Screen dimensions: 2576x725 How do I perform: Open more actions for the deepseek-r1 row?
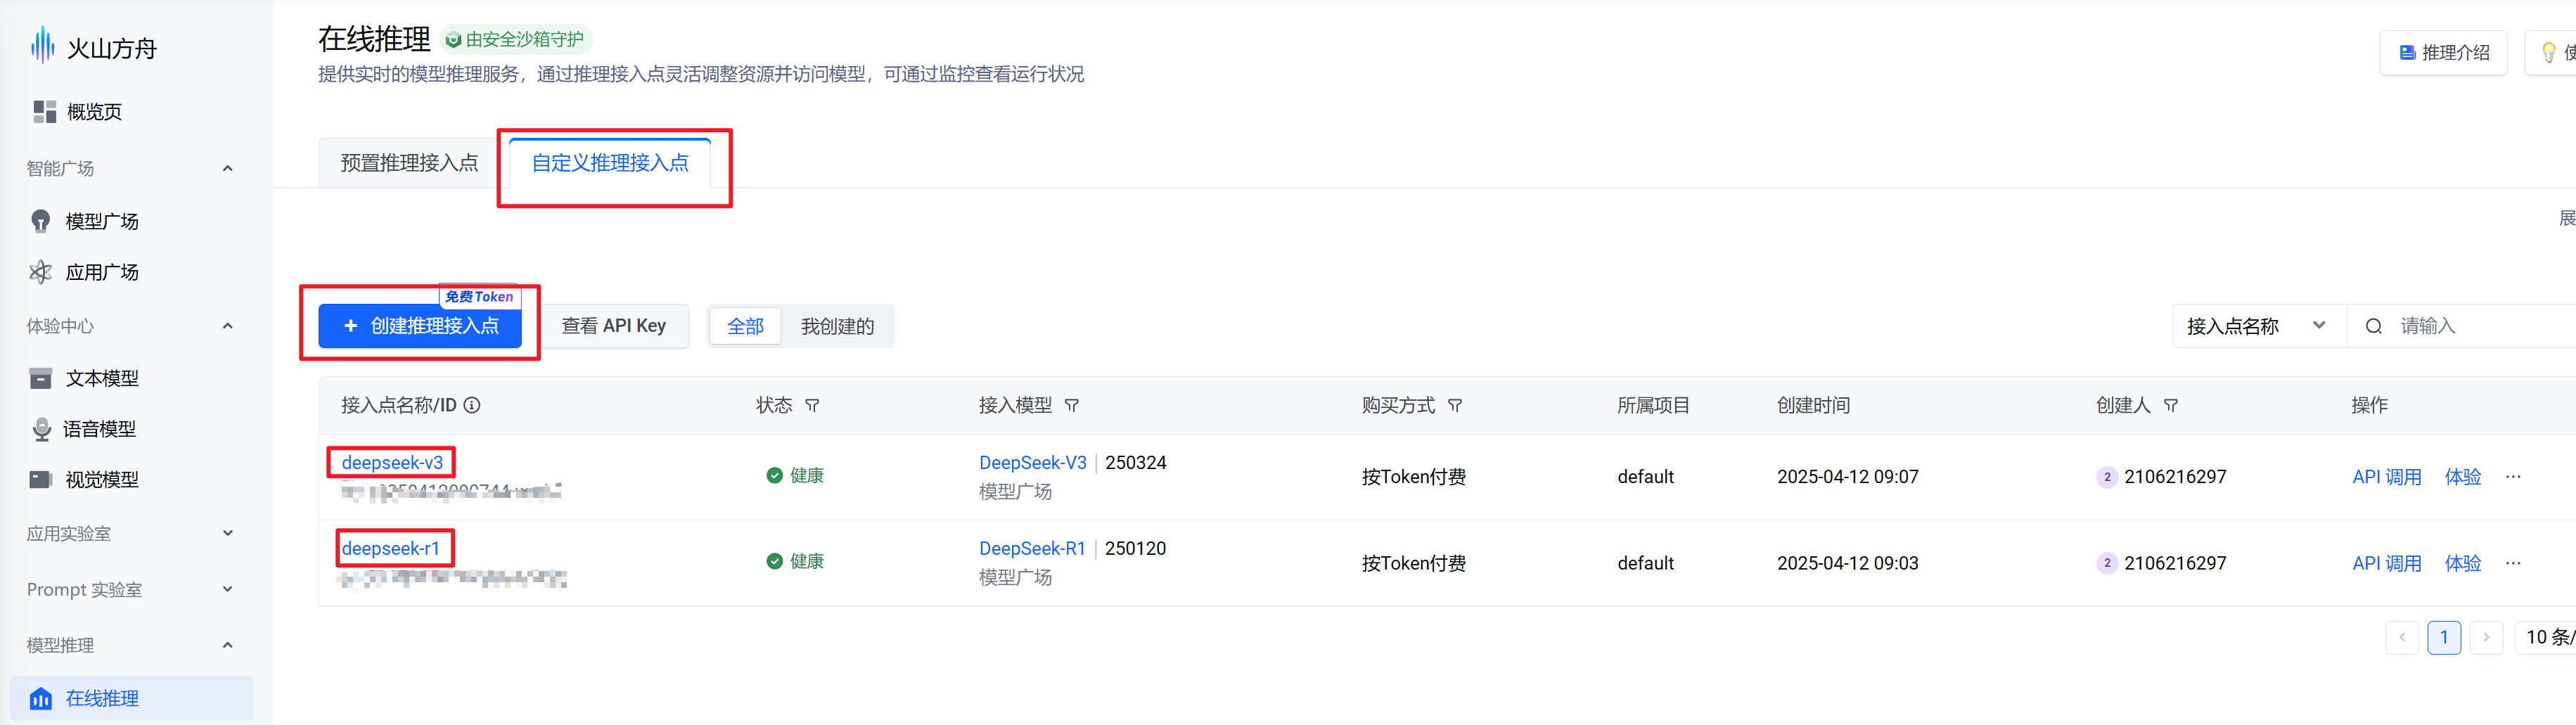[x=2512, y=563]
